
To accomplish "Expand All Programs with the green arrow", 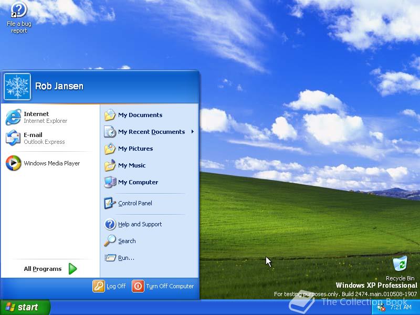I will [x=72, y=269].
